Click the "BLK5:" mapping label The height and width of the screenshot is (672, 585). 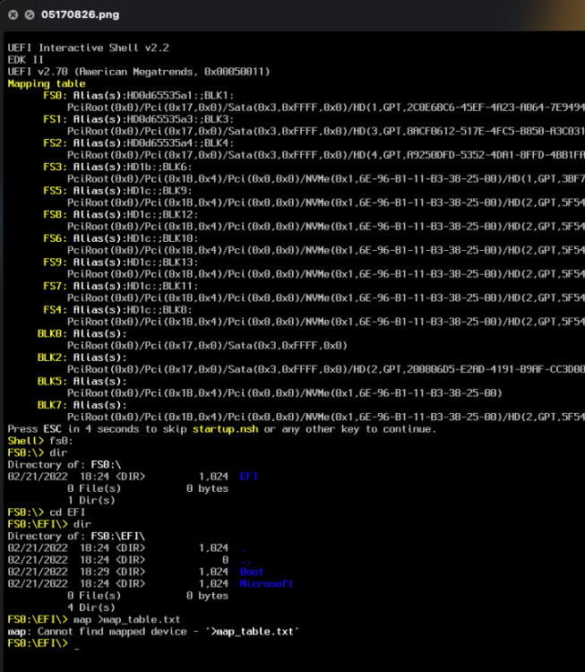pos(52,381)
